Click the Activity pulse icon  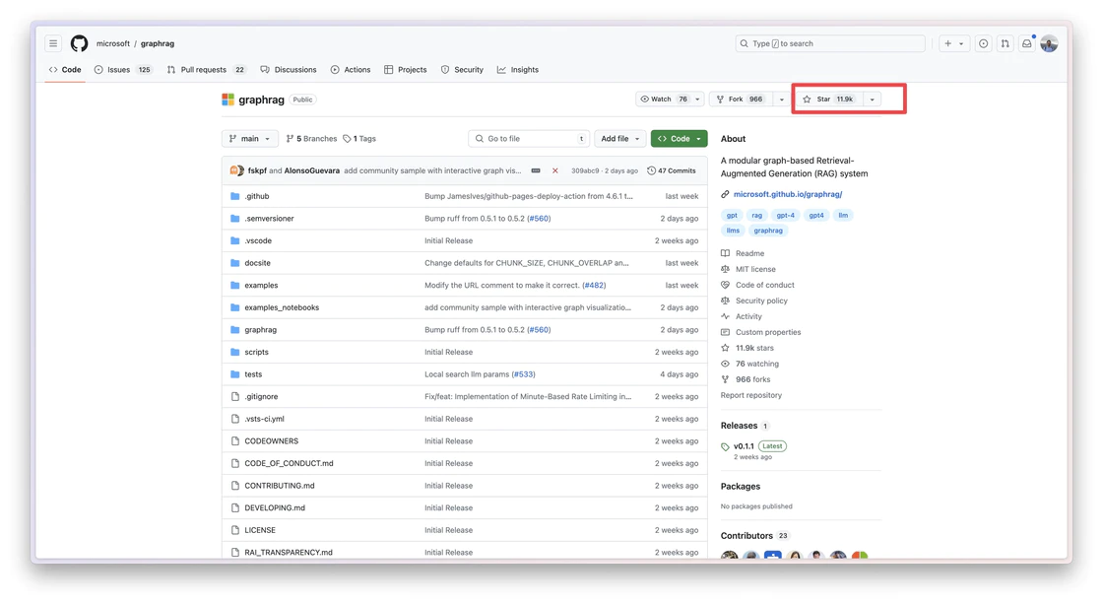725,317
